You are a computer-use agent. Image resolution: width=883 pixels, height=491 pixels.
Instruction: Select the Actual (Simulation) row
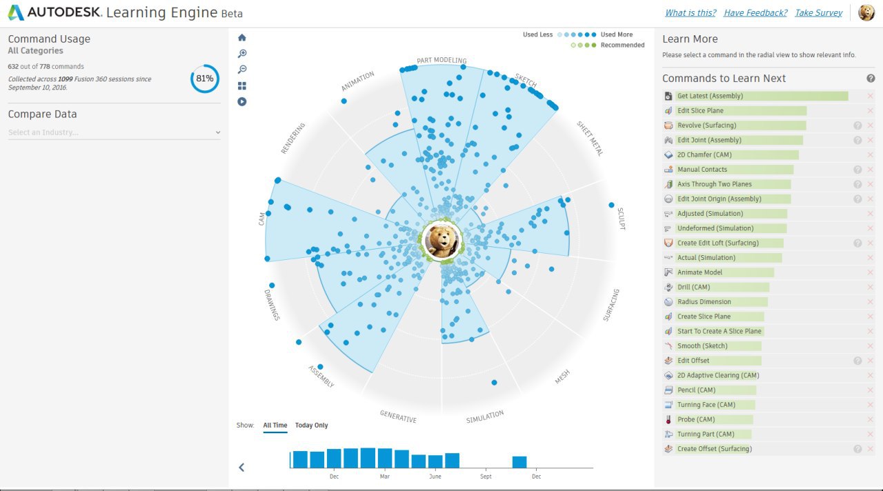[768, 258]
